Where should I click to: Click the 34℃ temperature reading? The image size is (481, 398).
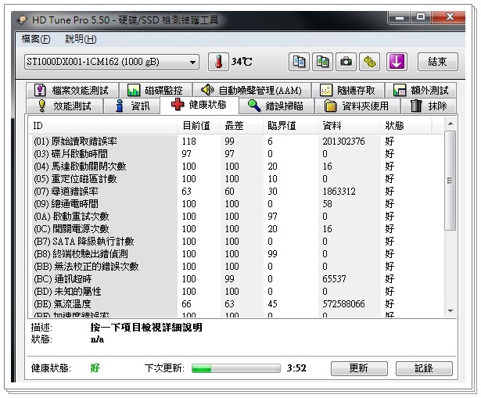(242, 62)
